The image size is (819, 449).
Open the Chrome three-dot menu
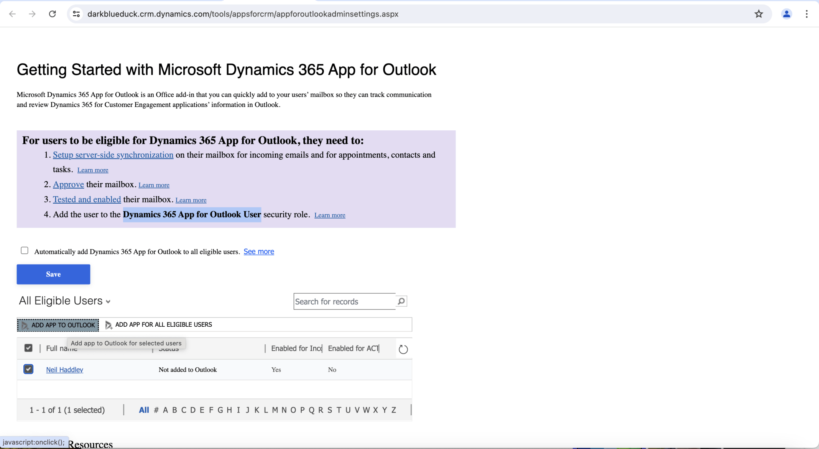point(806,14)
